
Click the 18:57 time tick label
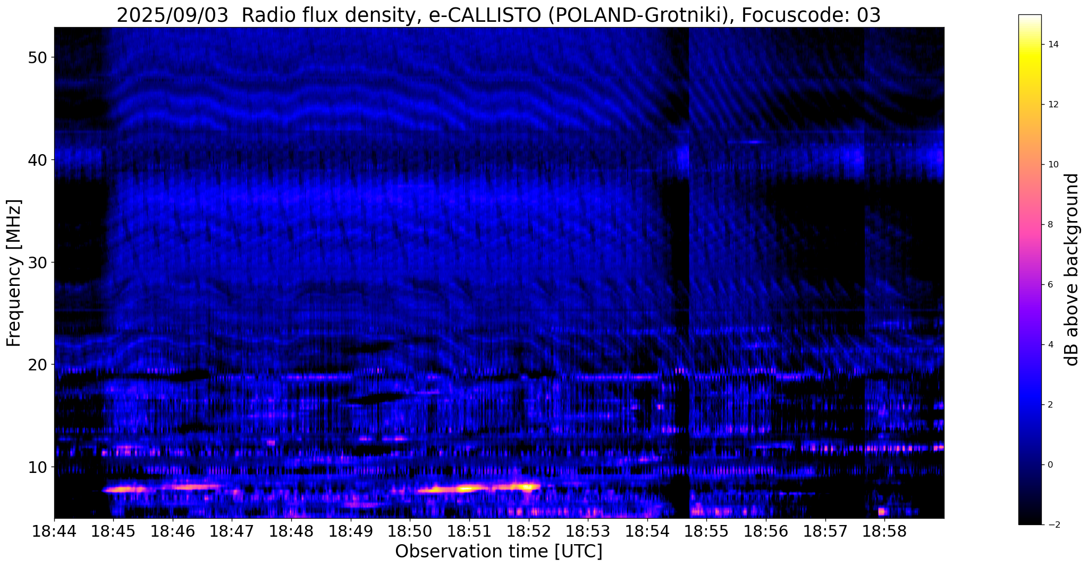825,532
